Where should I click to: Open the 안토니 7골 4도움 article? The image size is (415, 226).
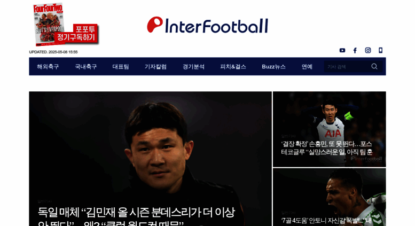tap(326, 220)
